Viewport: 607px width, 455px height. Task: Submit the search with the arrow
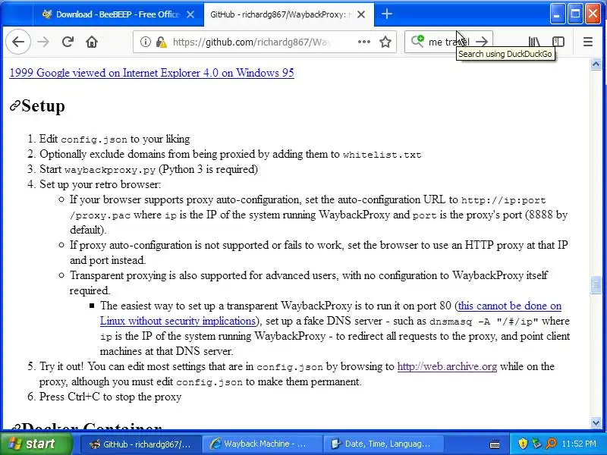(482, 42)
